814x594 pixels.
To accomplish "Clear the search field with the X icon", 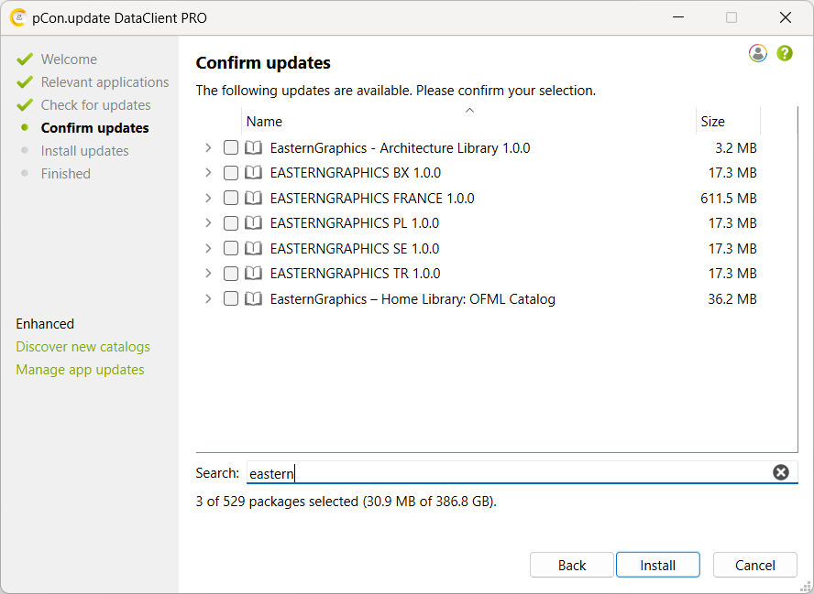I will (781, 472).
